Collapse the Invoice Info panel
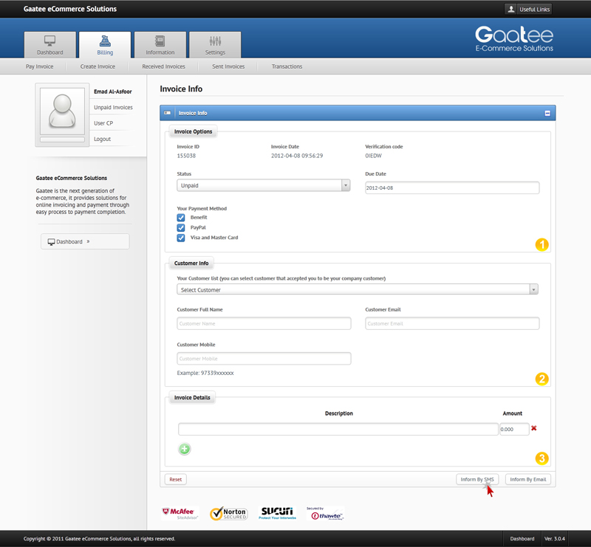Image resolution: width=591 pixels, height=547 pixels. click(x=547, y=113)
